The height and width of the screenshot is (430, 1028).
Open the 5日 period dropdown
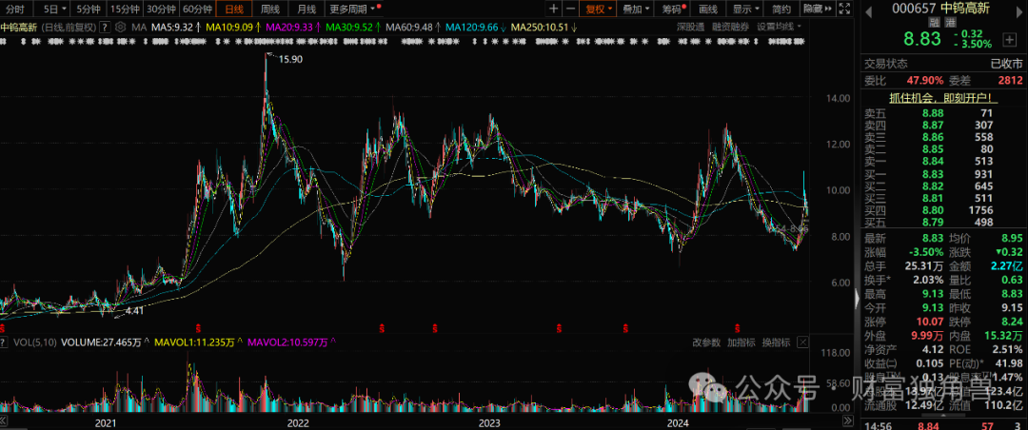pyautogui.click(x=53, y=10)
